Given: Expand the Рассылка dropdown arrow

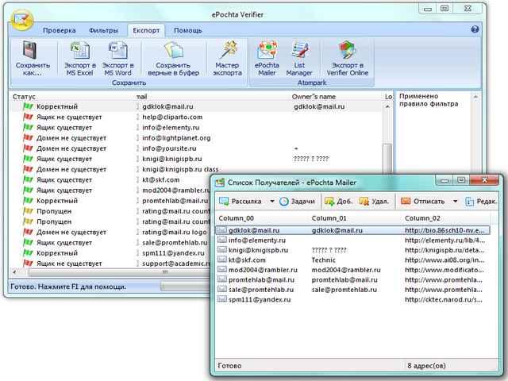Looking at the screenshot, I should [x=272, y=201].
